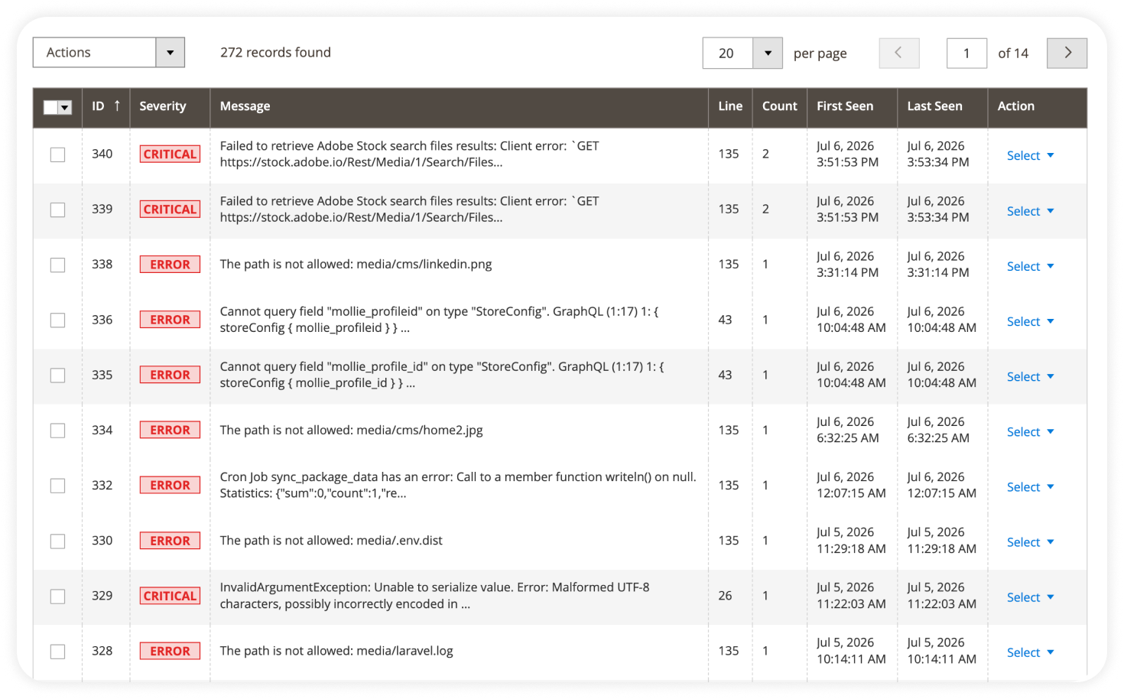Check the checkbox for record 335
Viewport: 1124px width, 699px height.
click(x=57, y=375)
